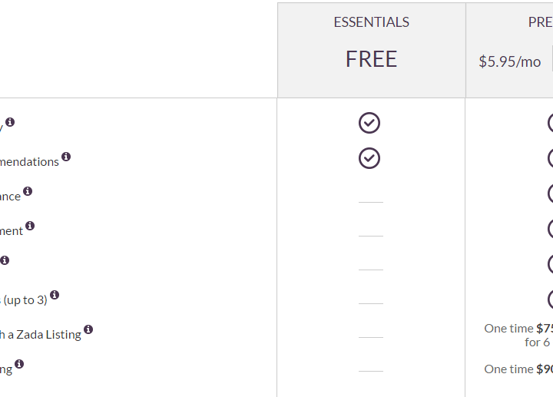This screenshot has height=397, width=553.
Task: Click second checkmark under Essentials column
Action: (369, 158)
